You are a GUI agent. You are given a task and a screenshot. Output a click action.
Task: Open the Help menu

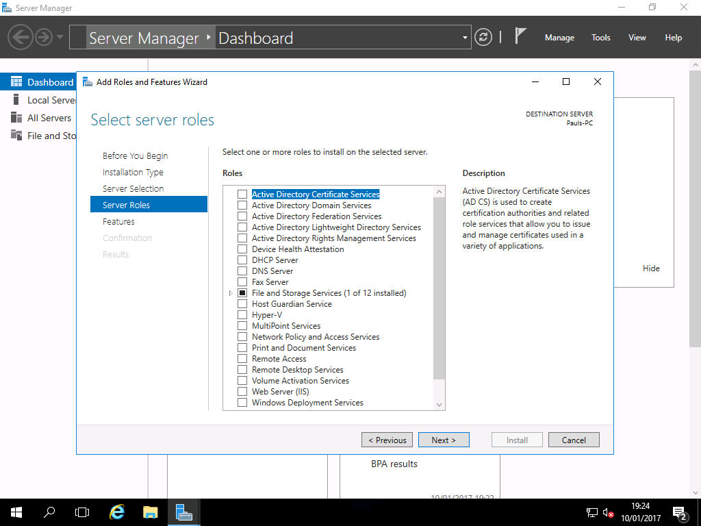(x=674, y=38)
